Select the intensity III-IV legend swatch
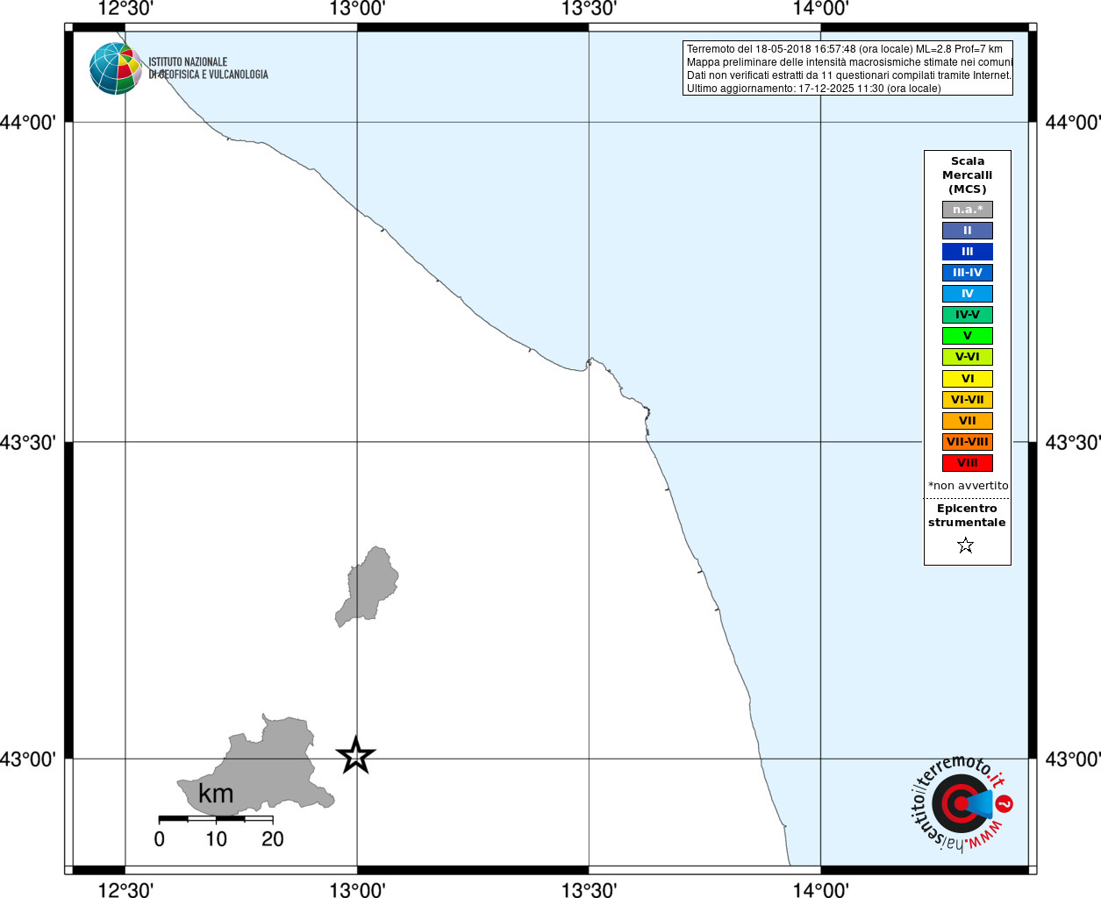The image size is (1101, 898). point(967,273)
